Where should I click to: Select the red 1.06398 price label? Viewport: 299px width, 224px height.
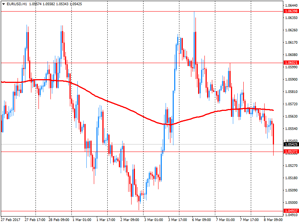291,12
